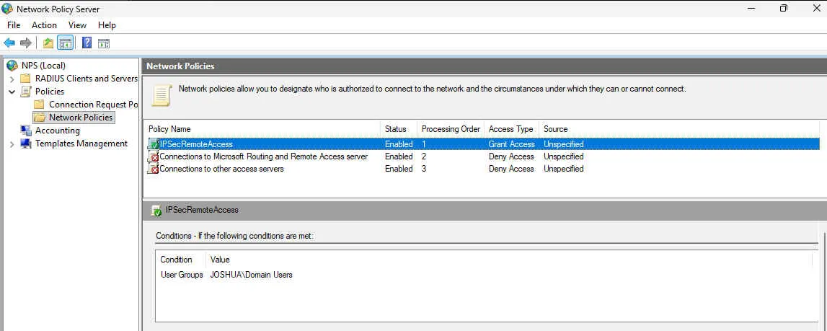Click the Forward arrow toolbar icon

(25, 43)
